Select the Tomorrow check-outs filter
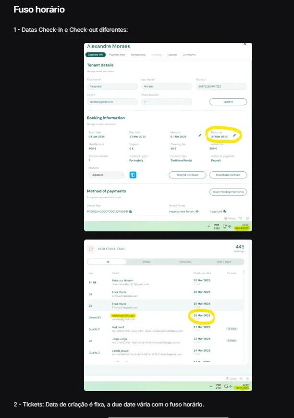 pyautogui.click(x=185, y=262)
